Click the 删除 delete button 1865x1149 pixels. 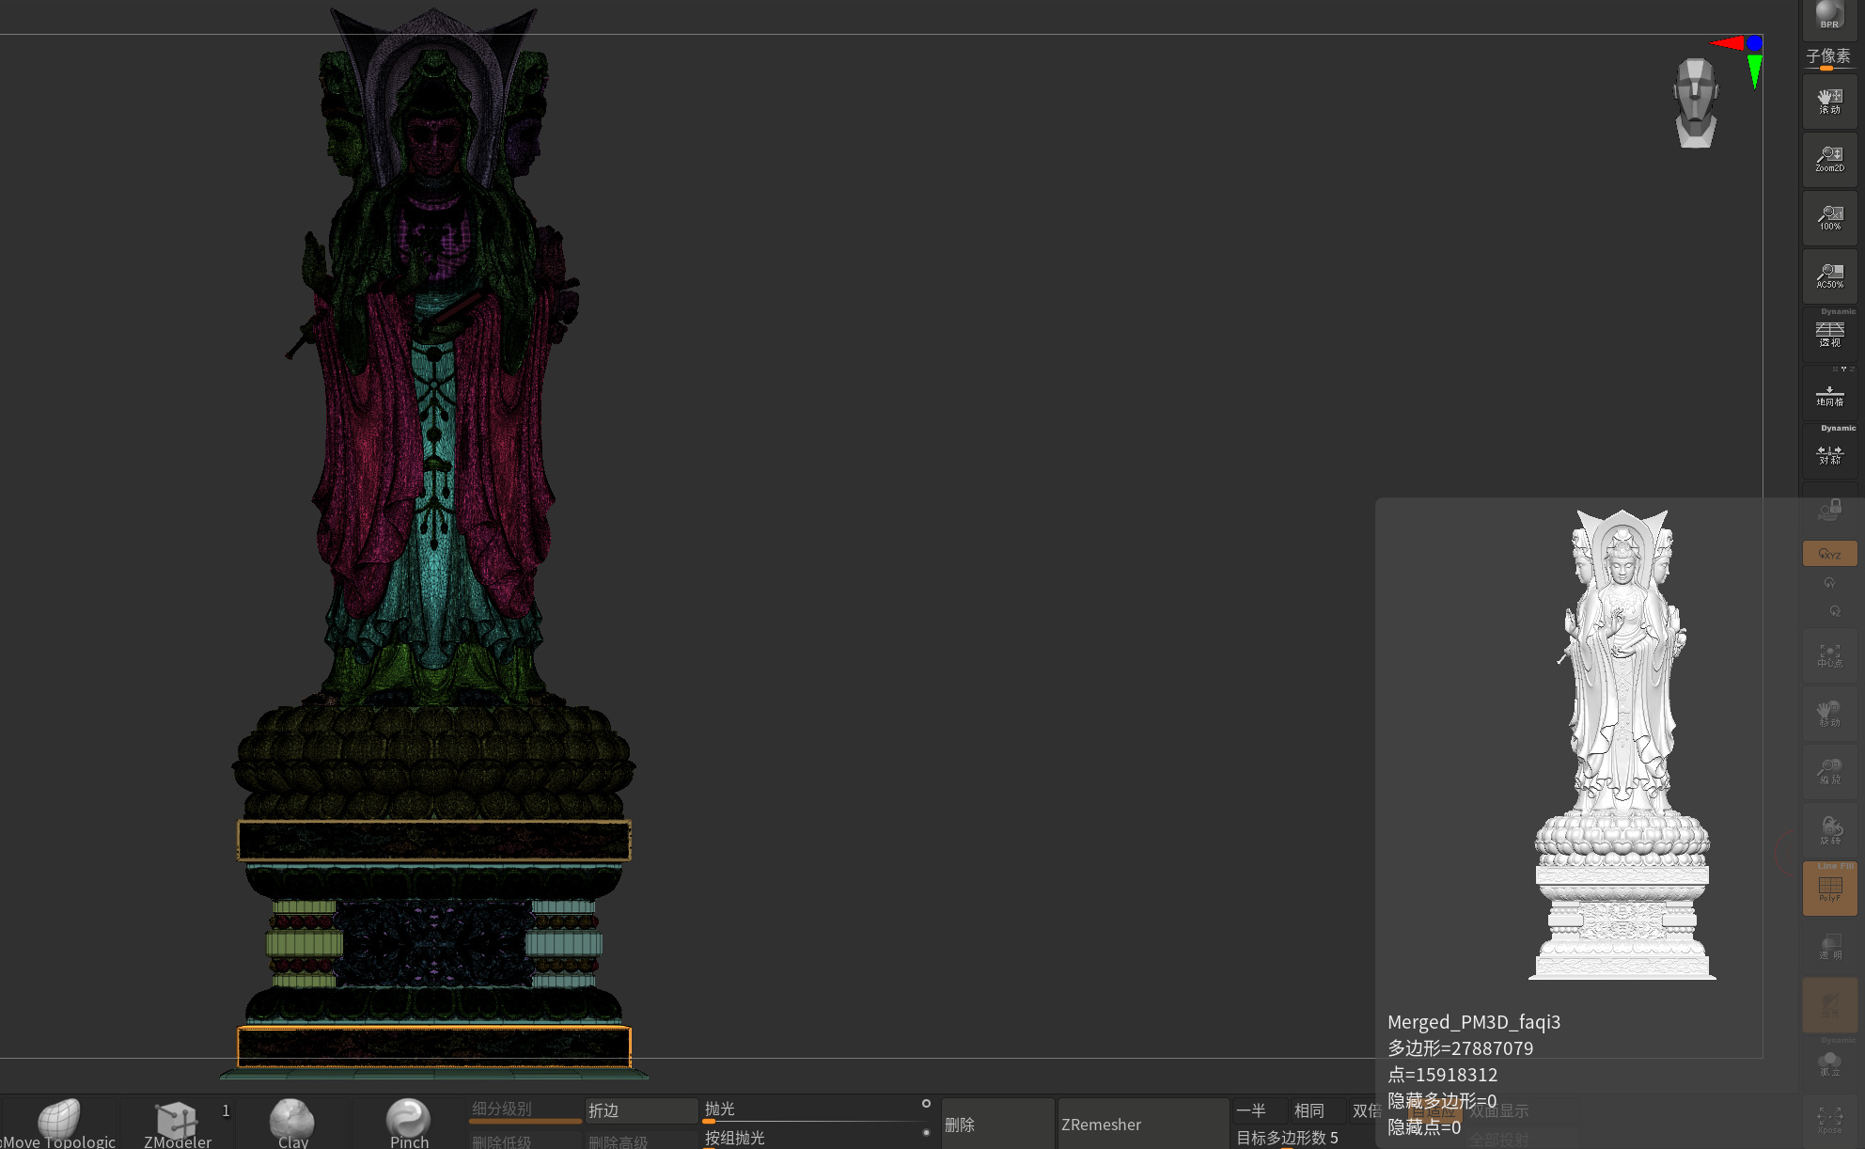click(x=997, y=1124)
